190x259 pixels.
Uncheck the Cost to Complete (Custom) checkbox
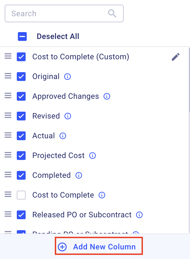coord(21,57)
